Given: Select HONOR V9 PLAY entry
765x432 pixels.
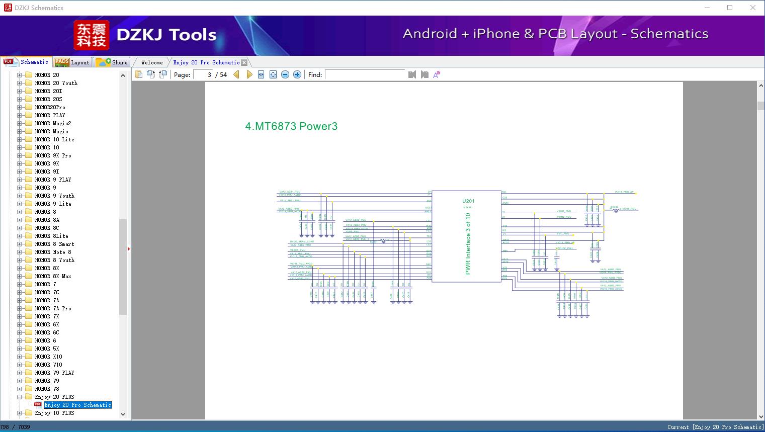Looking at the screenshot, I should coord(55,373).
